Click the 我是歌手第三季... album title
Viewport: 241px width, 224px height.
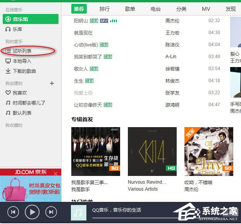tap(90, 183)
